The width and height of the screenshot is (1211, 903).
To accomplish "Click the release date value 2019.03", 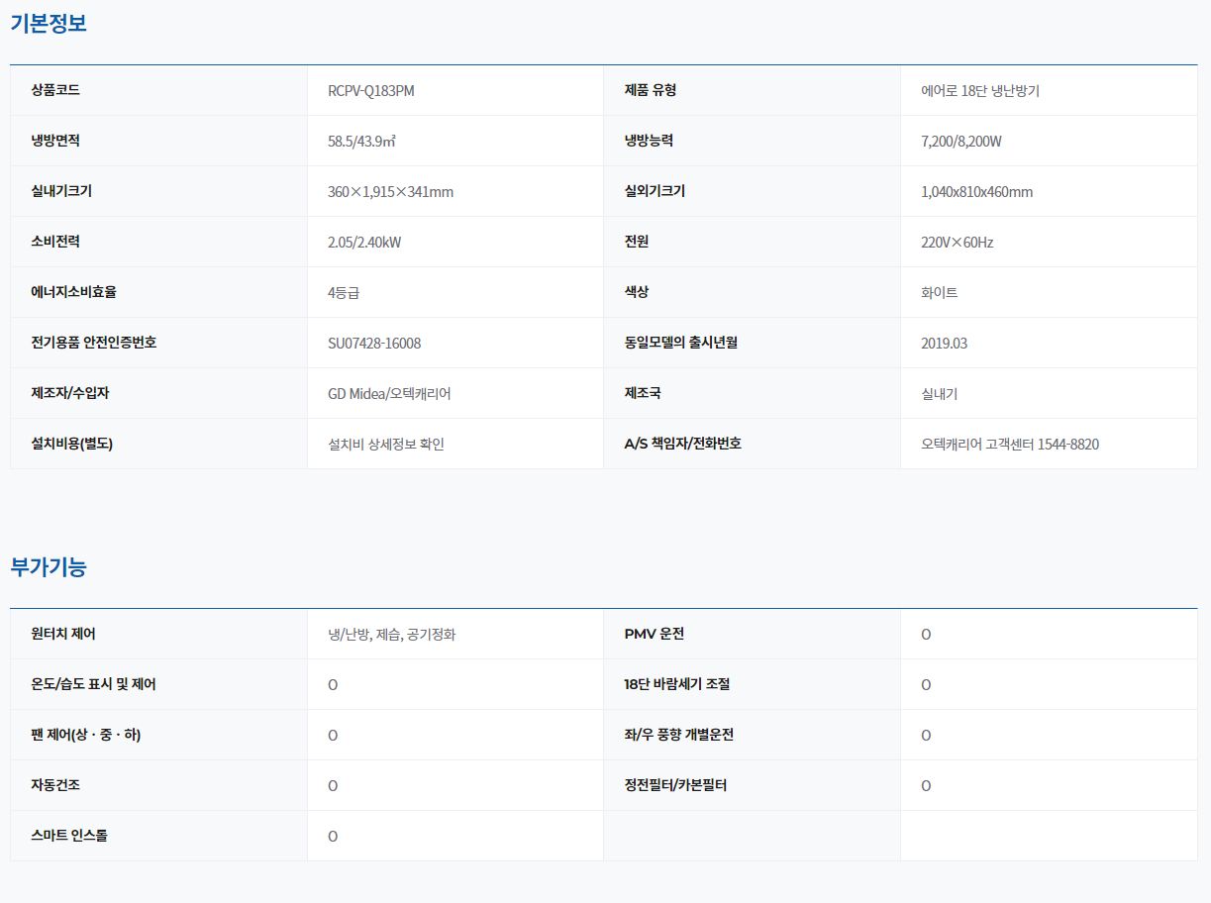I will [x=944, y=344].
